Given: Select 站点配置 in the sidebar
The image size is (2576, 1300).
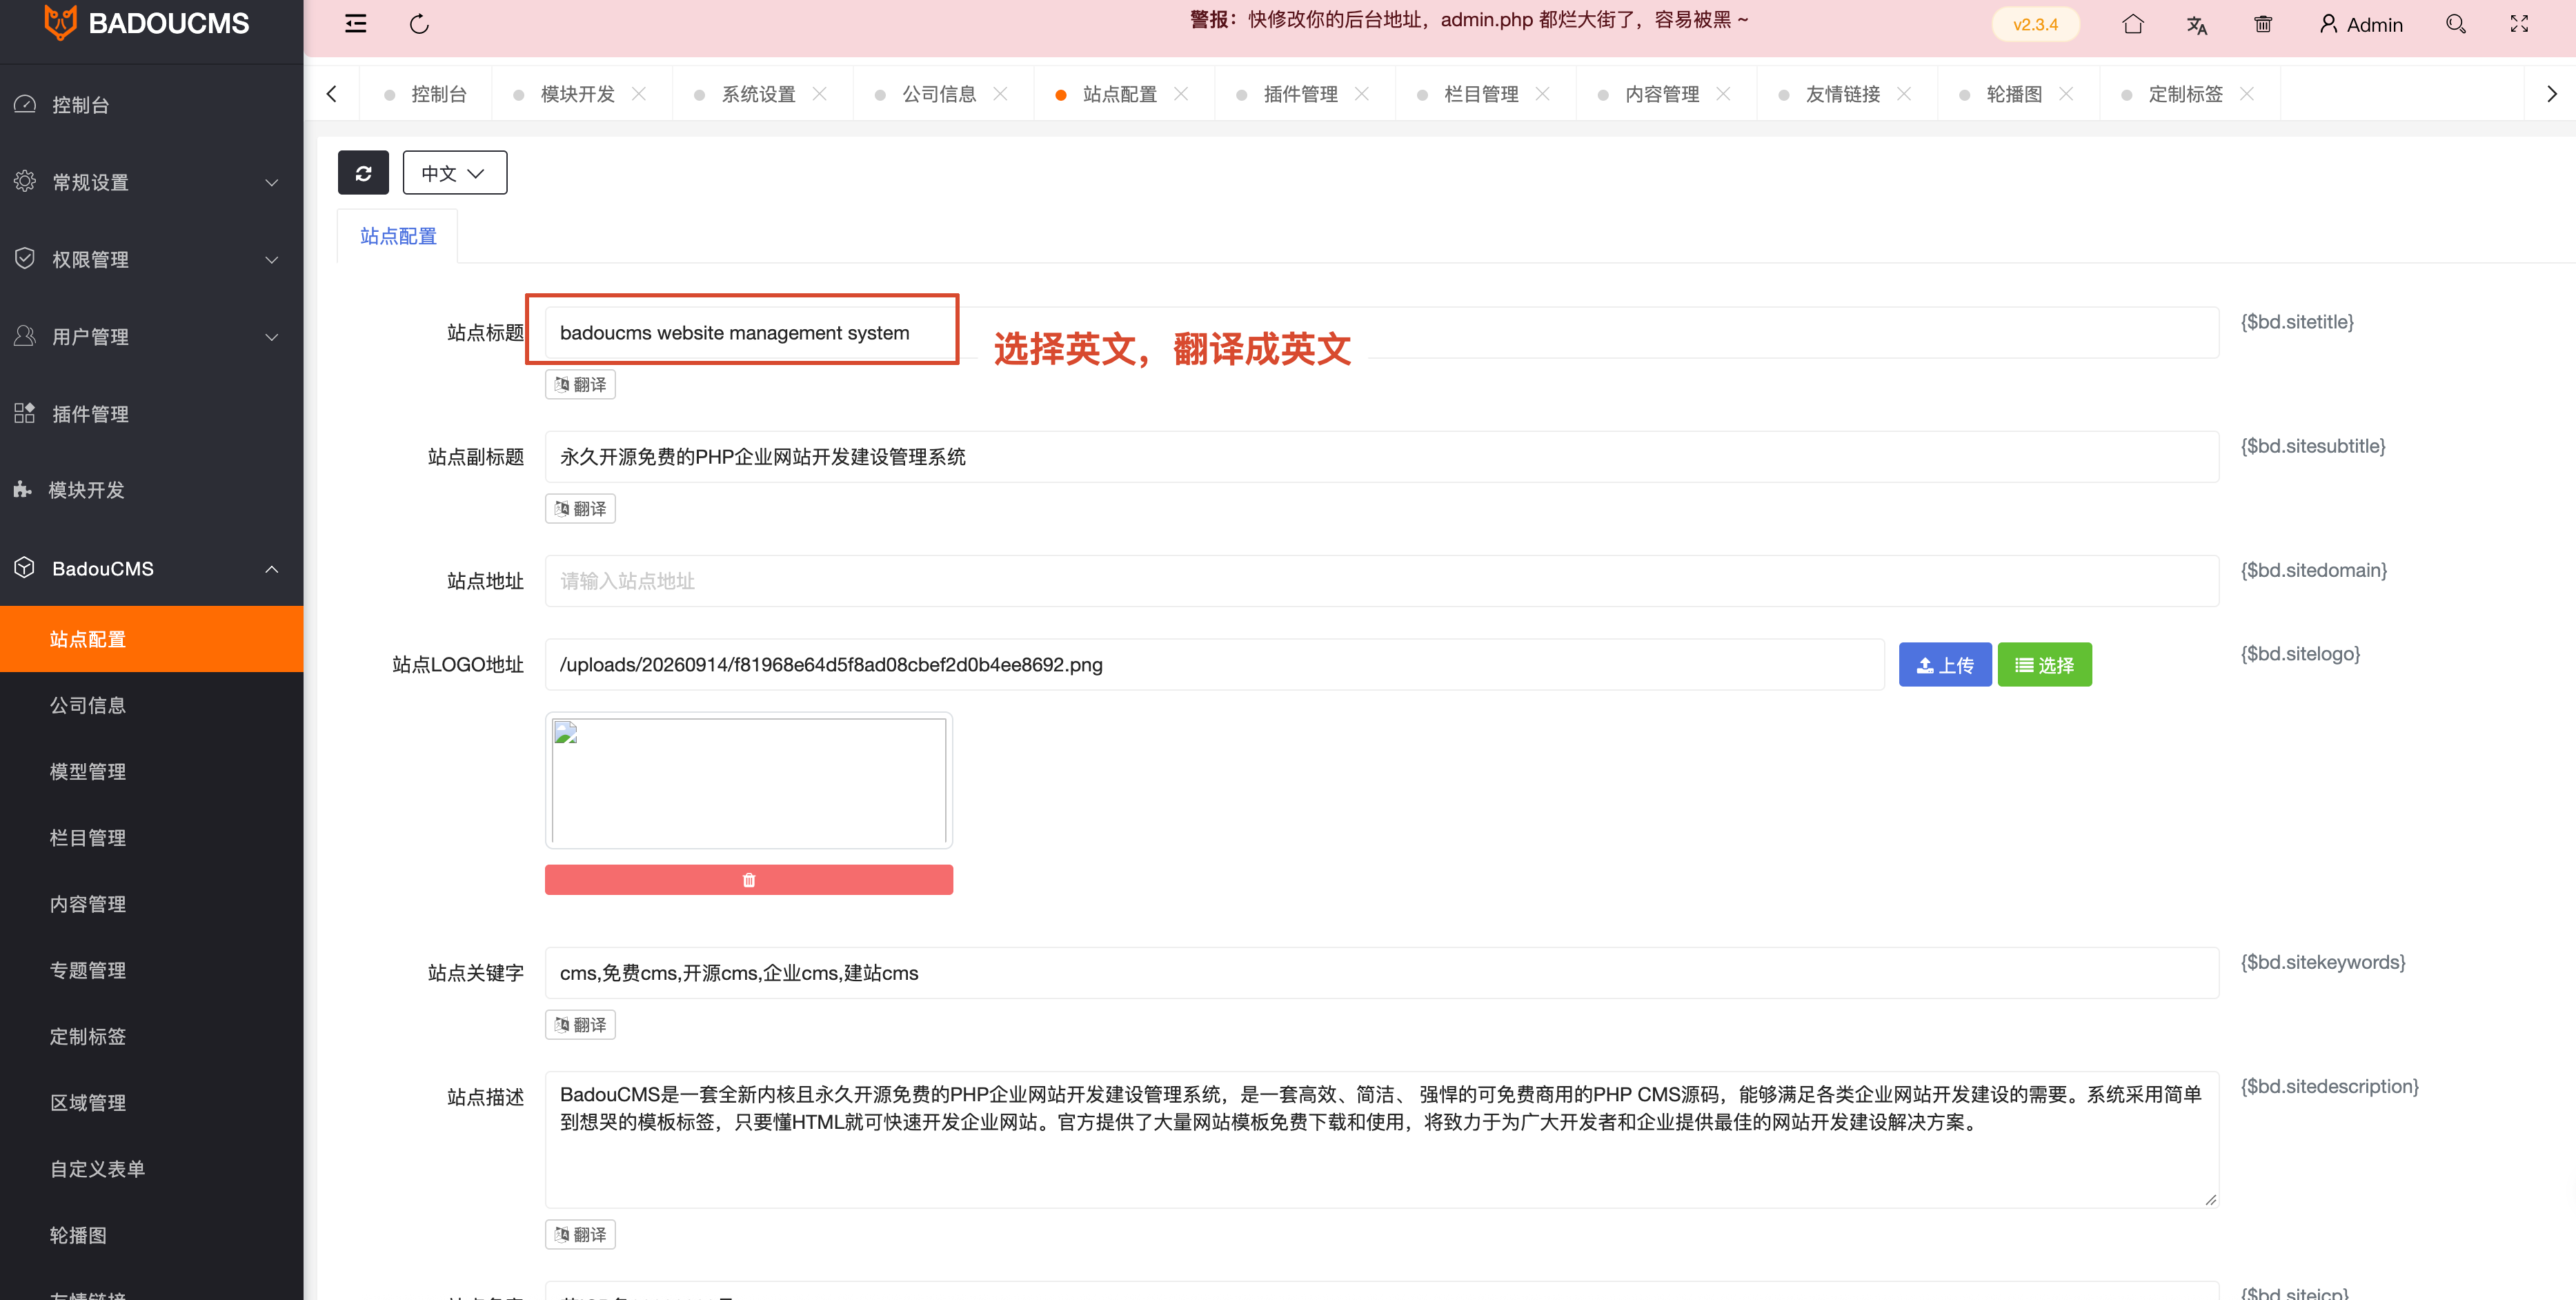Looking at the screenshot, I should pyautogui.click(x=152, y=639).
